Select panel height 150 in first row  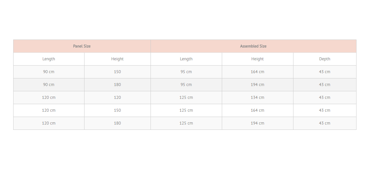(x=117, y=72)
